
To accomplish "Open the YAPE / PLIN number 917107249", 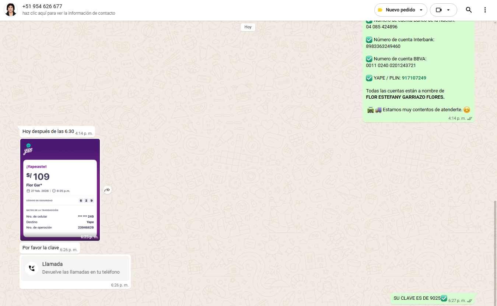I will (x=414, y=78).
